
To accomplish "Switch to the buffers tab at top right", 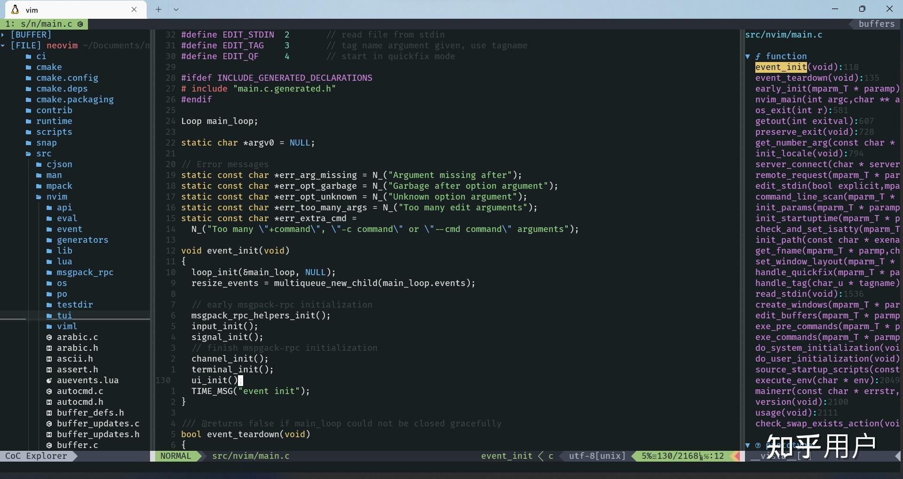I will (x=877, y=24).
